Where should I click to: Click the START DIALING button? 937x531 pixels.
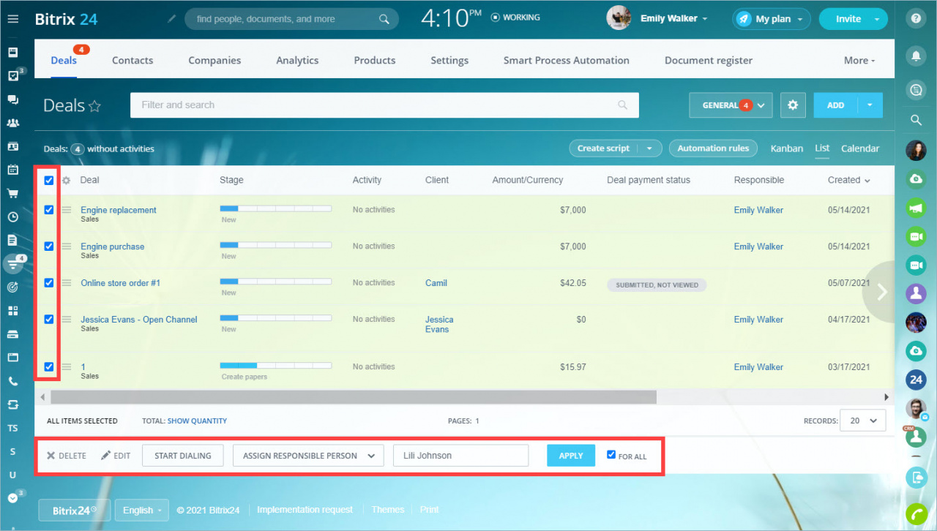pyautogui.click(x=183, y=456)
